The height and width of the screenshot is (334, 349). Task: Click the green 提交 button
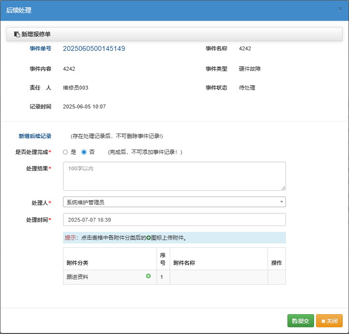[301, 320]
